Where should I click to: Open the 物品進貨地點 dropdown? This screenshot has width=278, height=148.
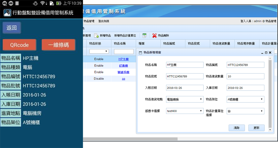pyautogui.click(x=185, y=99)
